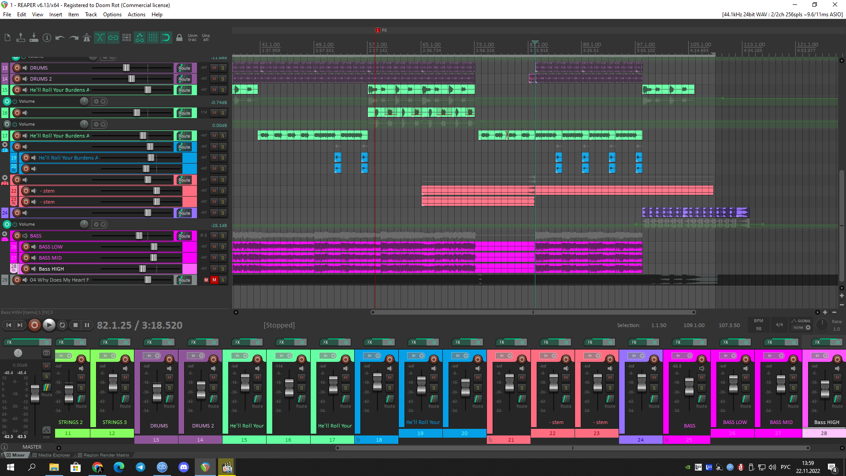Collapse folder track 21 arrow
The image size is (846, 476).
pyautogui.click(x=5, y=178)
